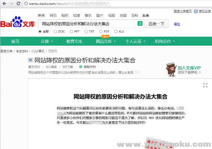Screen dimensions: 212x149
Task: Select the XLS radio button
Action: tap(116, 31)
